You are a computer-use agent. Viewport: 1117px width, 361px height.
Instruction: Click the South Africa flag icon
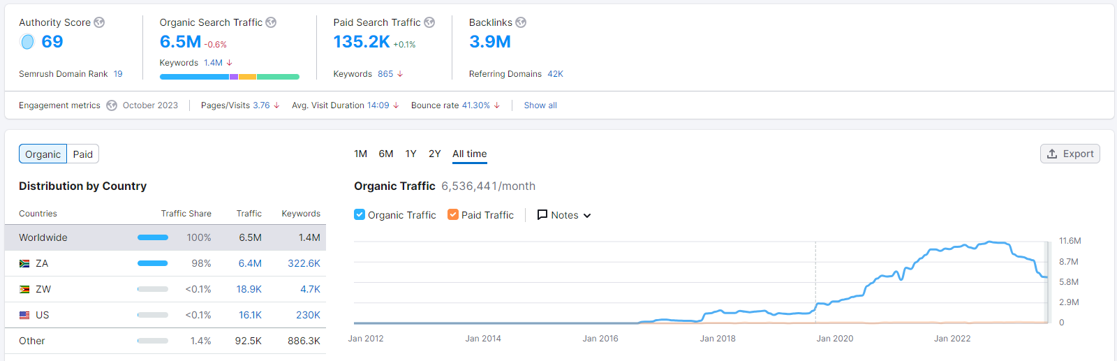[24, 263]
